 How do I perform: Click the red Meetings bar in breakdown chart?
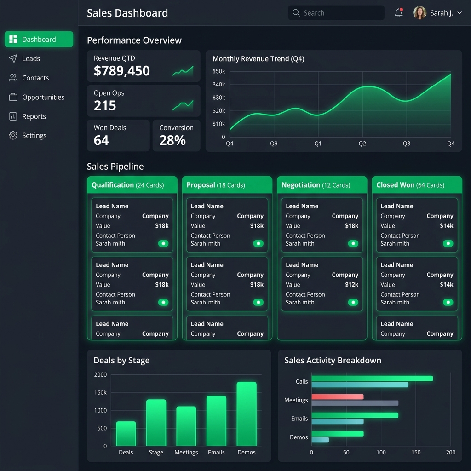pyautogui.click(x=337, y=397)
